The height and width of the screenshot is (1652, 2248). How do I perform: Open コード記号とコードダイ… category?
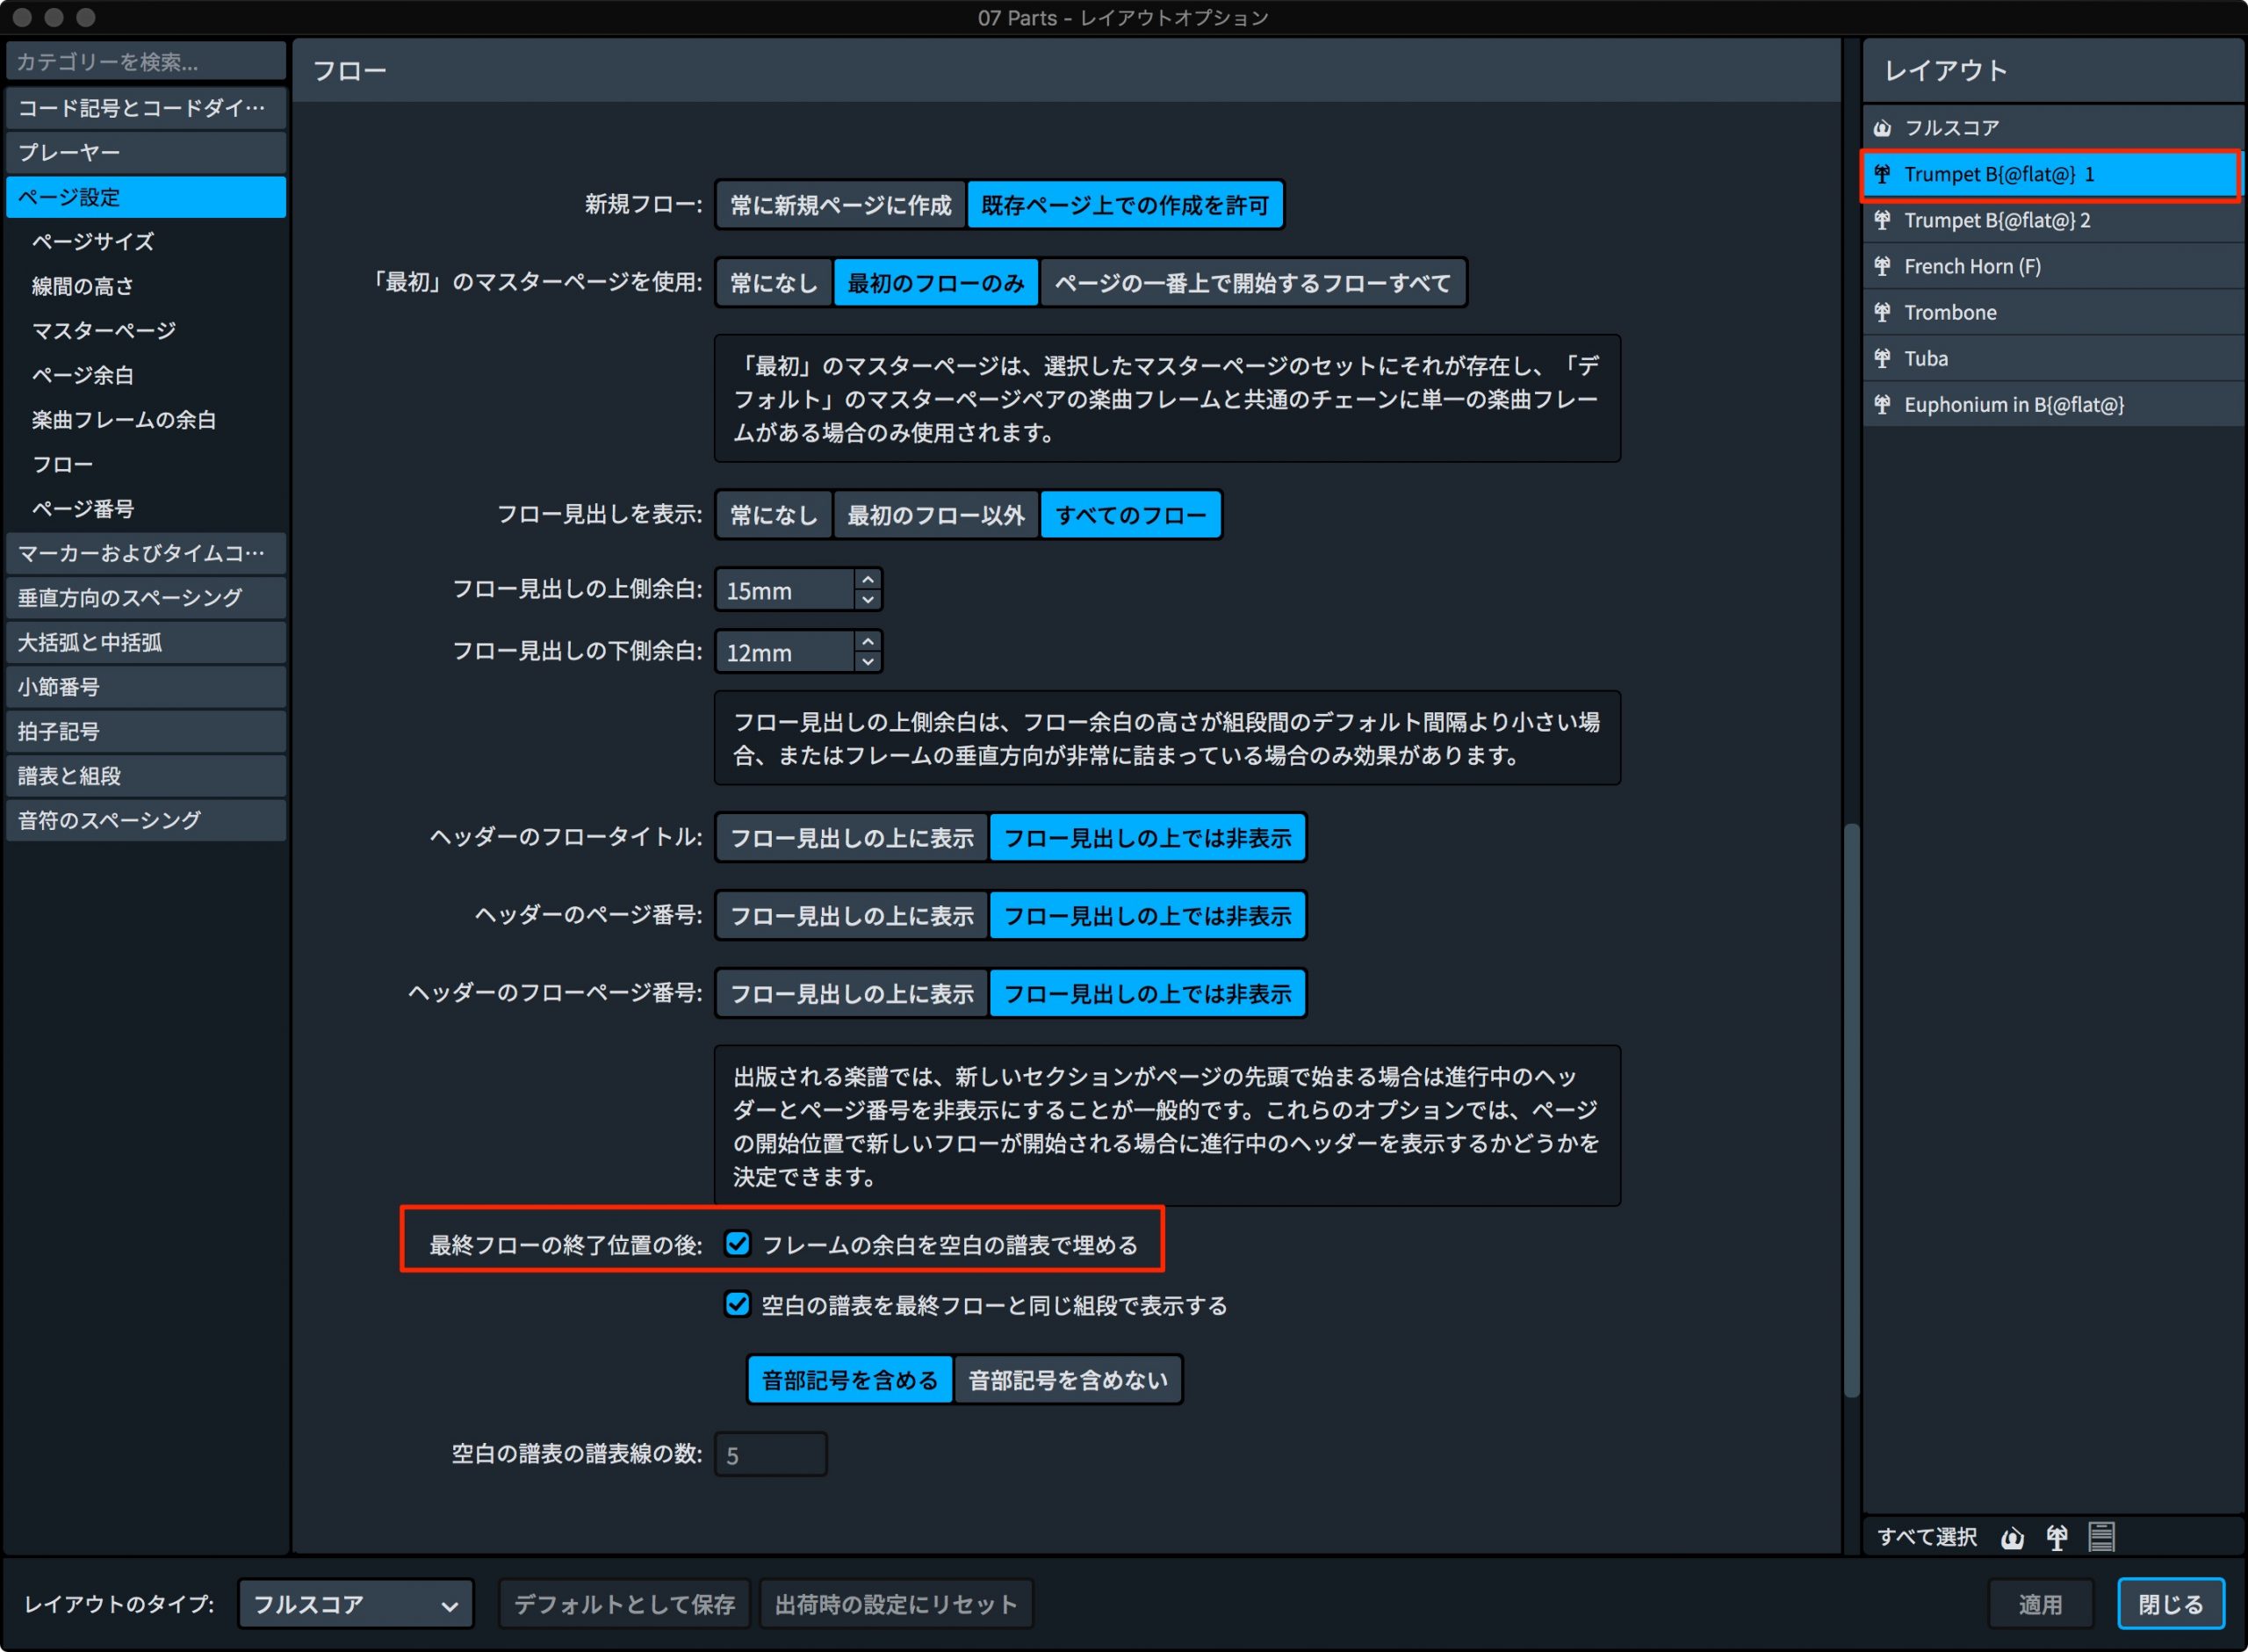[146, 108]
